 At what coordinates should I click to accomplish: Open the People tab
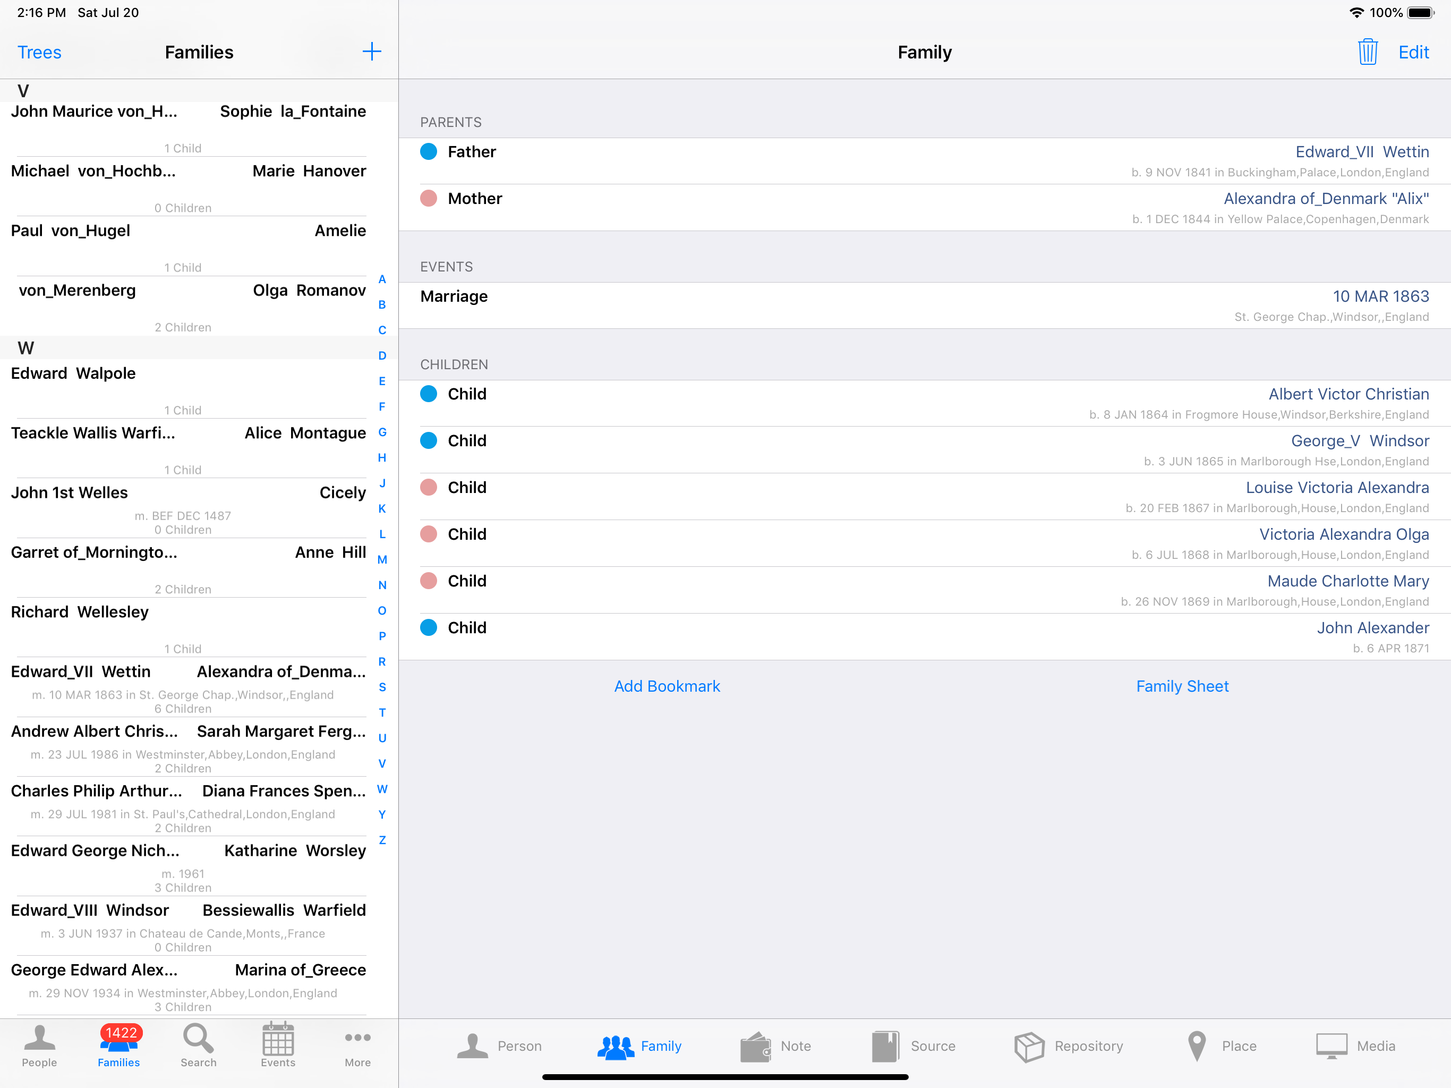coord(39,1046)
